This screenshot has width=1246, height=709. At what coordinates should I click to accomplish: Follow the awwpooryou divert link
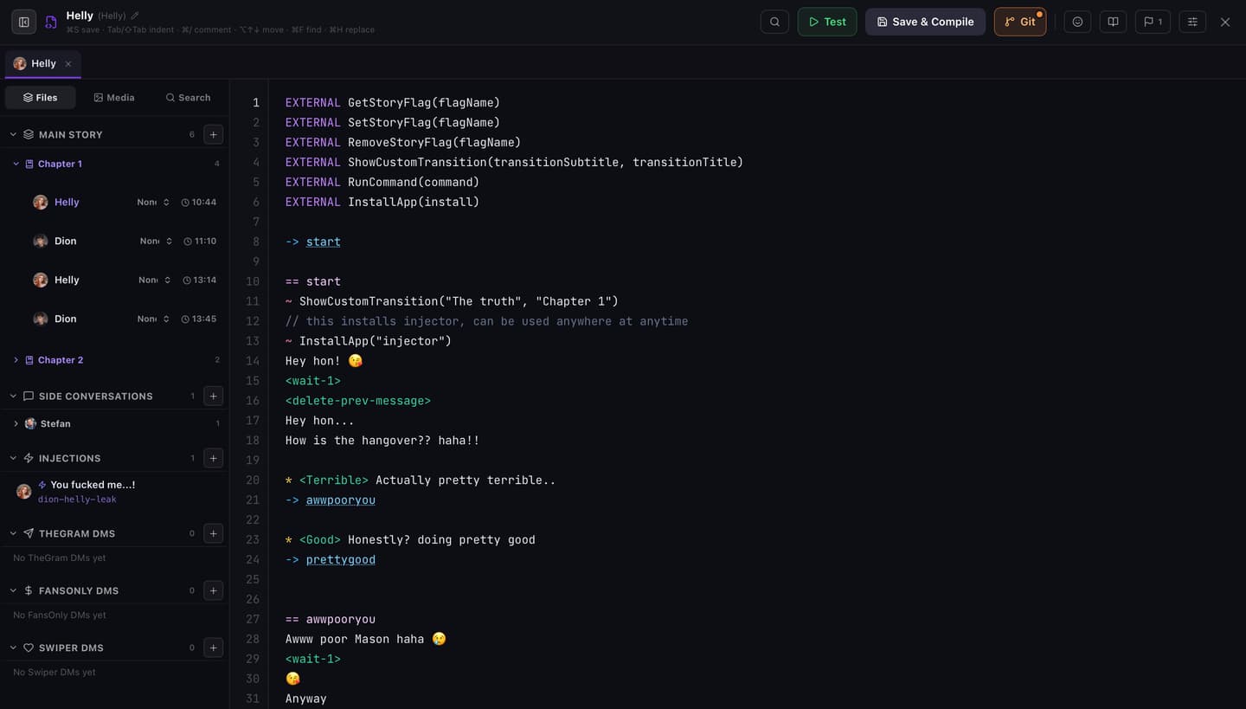click(341, 500)
